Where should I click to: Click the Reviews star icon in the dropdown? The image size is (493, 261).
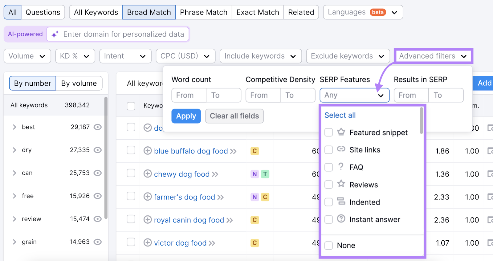[340, 184]
